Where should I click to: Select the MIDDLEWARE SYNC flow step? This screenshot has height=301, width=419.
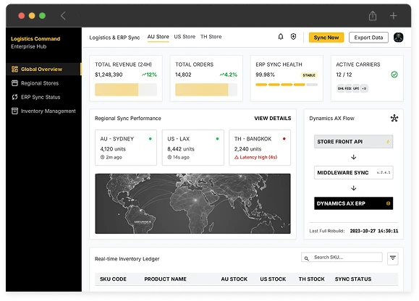(354, 172)
